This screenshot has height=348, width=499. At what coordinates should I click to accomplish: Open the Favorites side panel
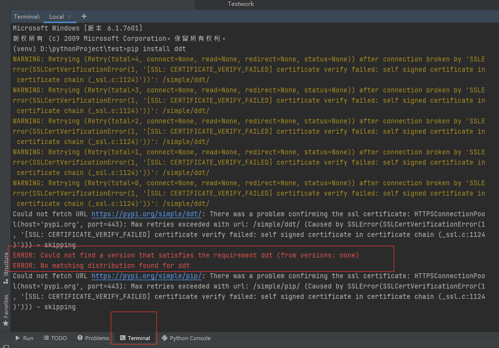pyautogui.click(x=6, y=310)
